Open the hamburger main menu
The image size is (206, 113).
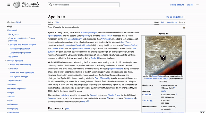9,5
